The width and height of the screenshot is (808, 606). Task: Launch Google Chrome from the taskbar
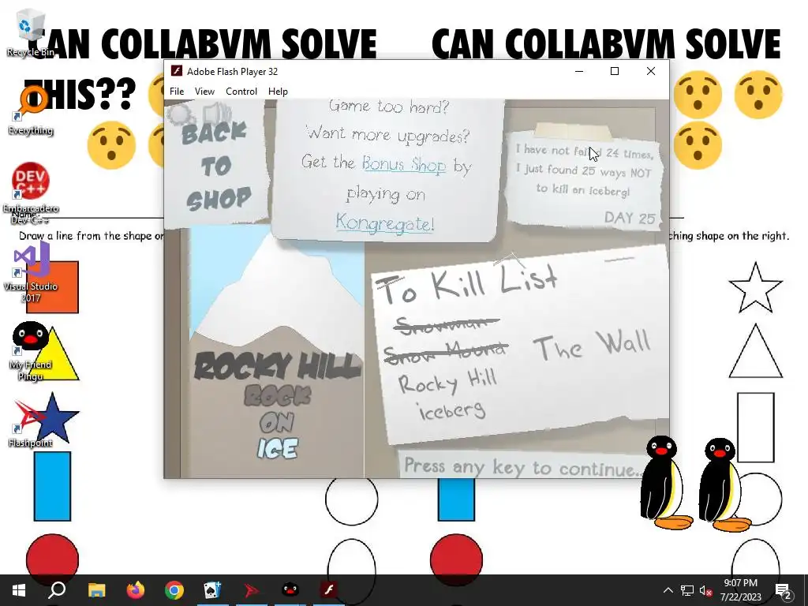(x=174, y=590)
